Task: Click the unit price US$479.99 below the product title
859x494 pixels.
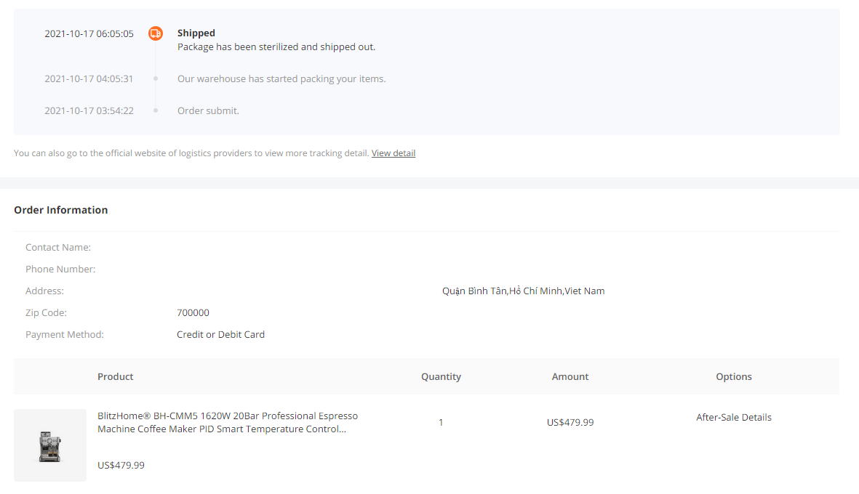Action: [x=121, y=466]
